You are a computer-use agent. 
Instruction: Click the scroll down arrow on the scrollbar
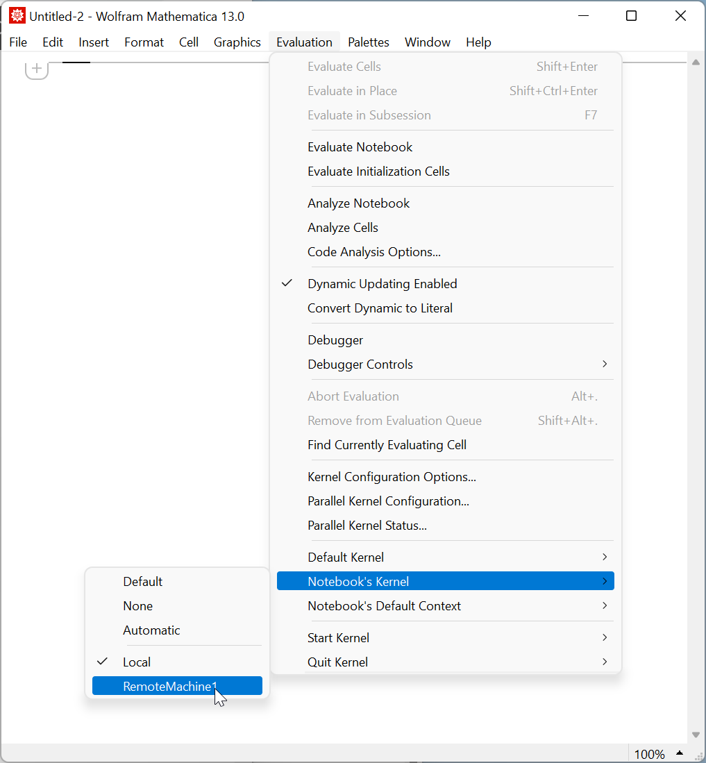(x=696, y=734)
